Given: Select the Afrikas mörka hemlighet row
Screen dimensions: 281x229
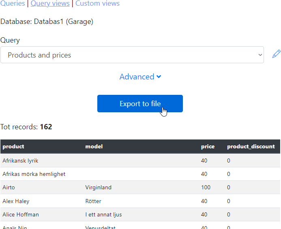Looking at the screenshot, I should click(x=34, y=174).
